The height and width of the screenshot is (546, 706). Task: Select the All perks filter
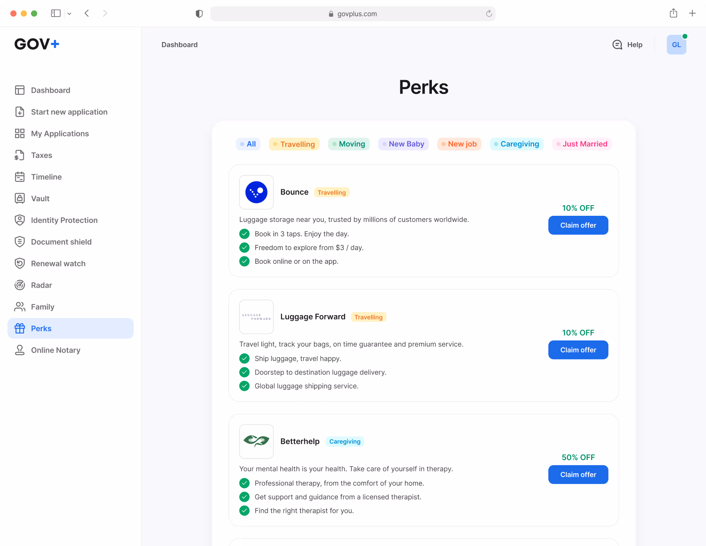tap(248, 144)
